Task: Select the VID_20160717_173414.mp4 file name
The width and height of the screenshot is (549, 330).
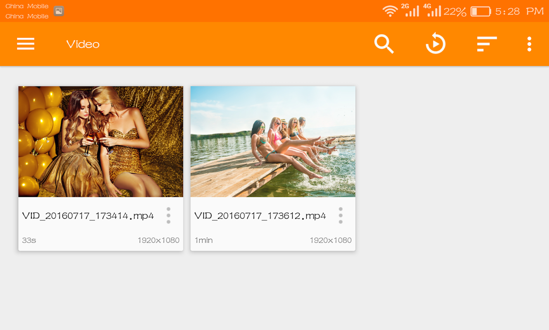Action: (88, 216)
